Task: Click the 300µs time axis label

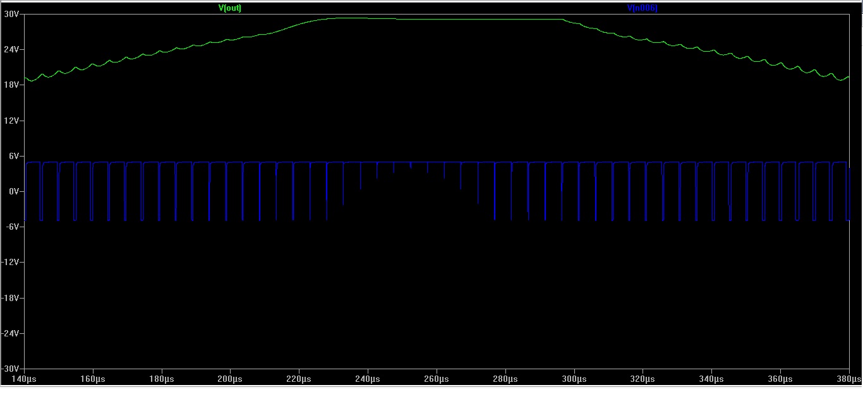Action: coord(574,379)
